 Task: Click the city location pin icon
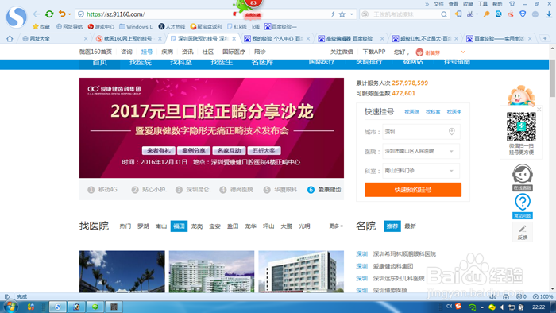451,132
